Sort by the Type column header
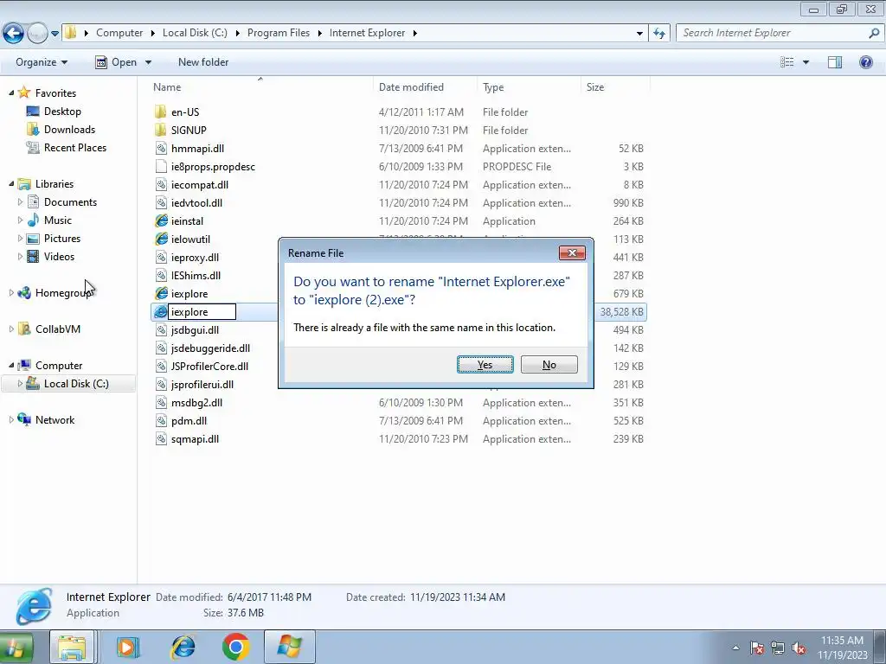886x664 pixels. point(493,87)
